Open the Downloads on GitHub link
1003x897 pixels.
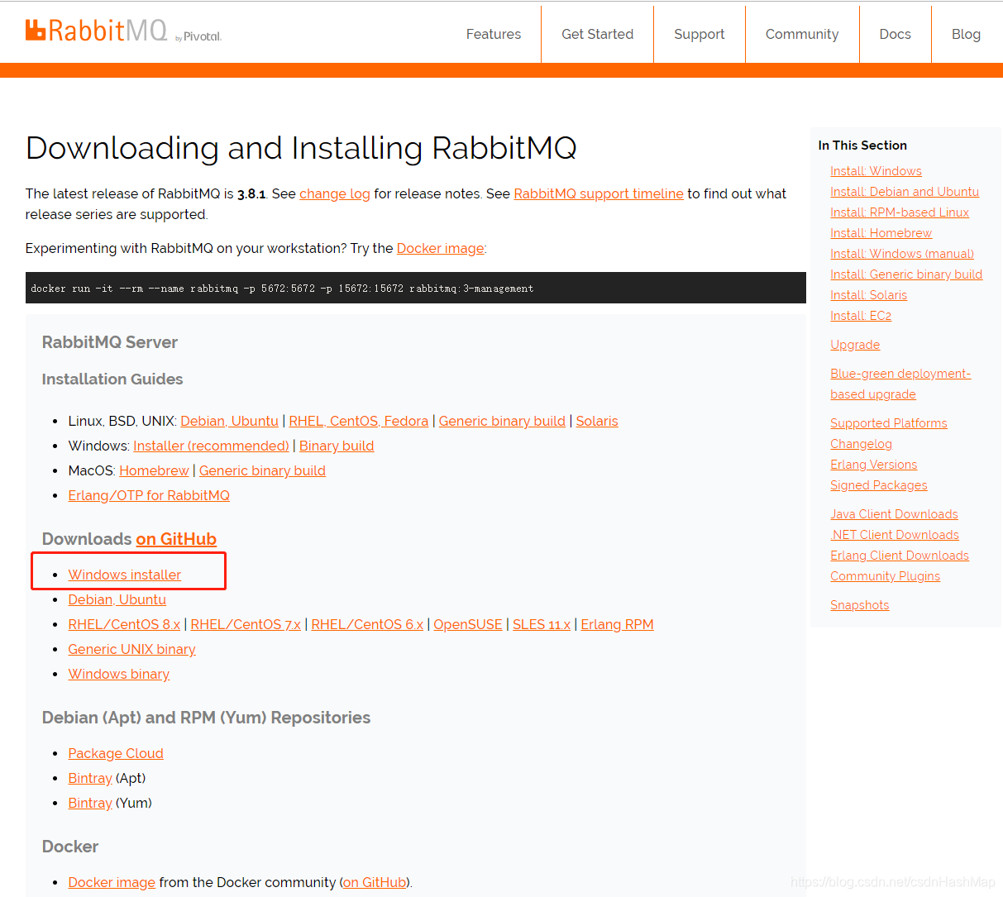point(176,539)
